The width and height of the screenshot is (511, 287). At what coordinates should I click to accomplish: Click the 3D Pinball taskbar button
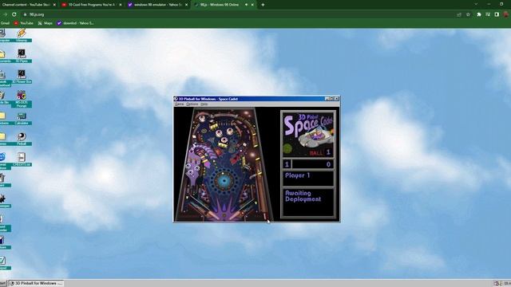(36, 284)
